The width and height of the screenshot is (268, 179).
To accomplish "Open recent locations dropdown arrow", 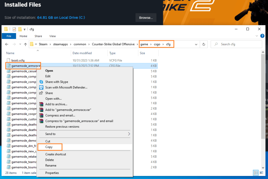I will (x=20, y=44).
